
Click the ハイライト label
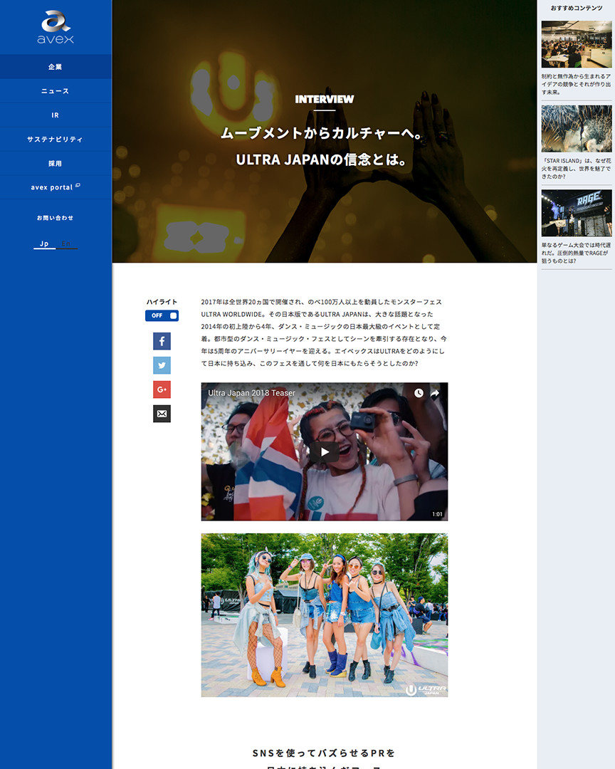pyautogui.click(x=162, y=302)
